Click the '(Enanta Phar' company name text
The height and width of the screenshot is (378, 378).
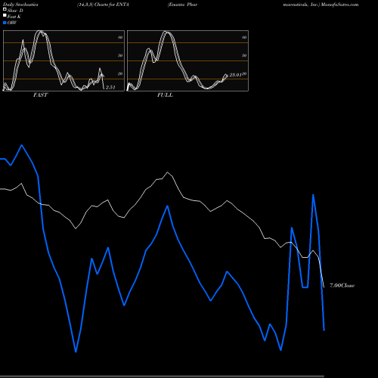[x=182, y=5]
